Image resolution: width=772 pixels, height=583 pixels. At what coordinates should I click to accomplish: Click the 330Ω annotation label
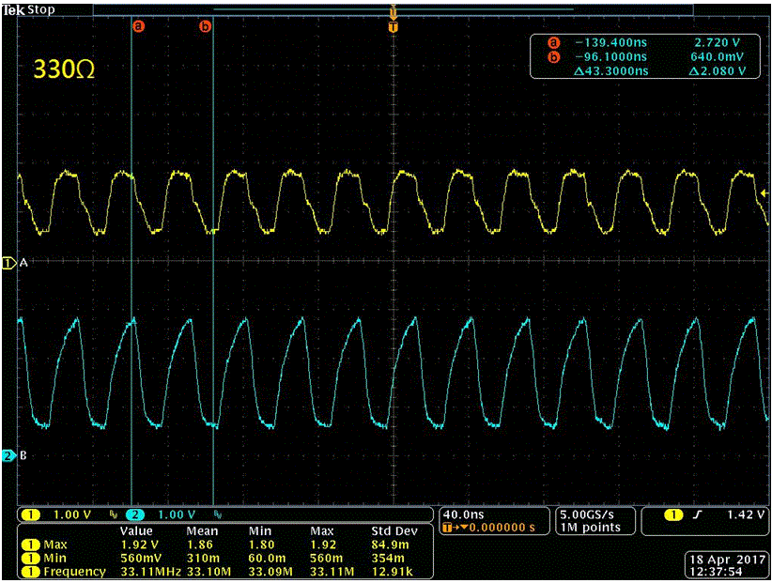(x=64, y=69)
